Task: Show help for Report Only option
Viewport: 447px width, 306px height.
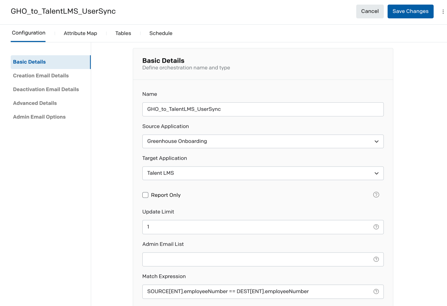Action: click(x=376, y=195)
